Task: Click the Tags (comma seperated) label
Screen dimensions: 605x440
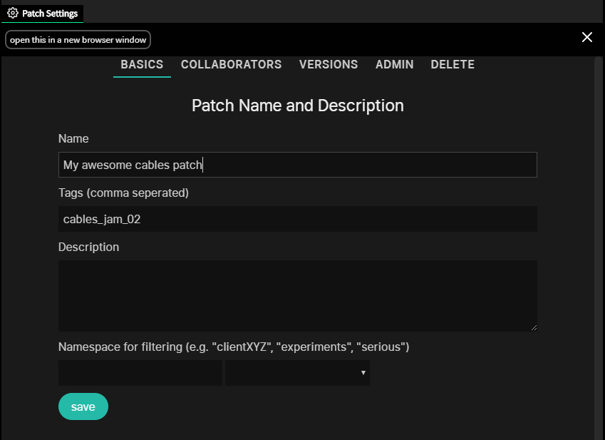Action: [123, 193]
